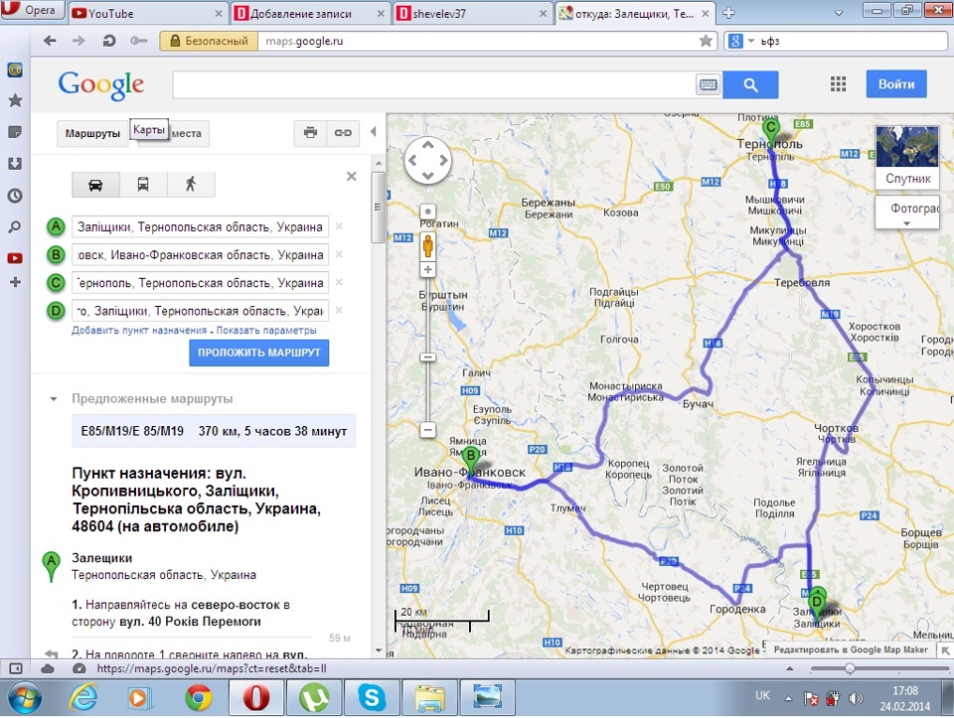This screenshot has height=718, width=954.
Task: Collapse the left directions panel arrow
Action: (x=373, y=132)
